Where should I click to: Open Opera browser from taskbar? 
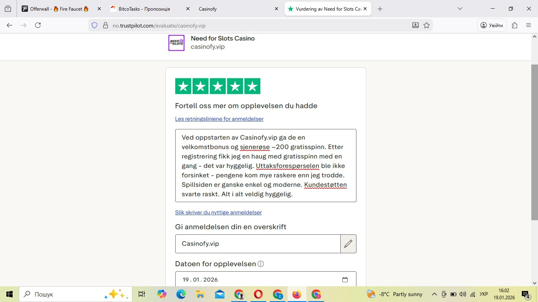pyautogui.click(x=258, y=294)
